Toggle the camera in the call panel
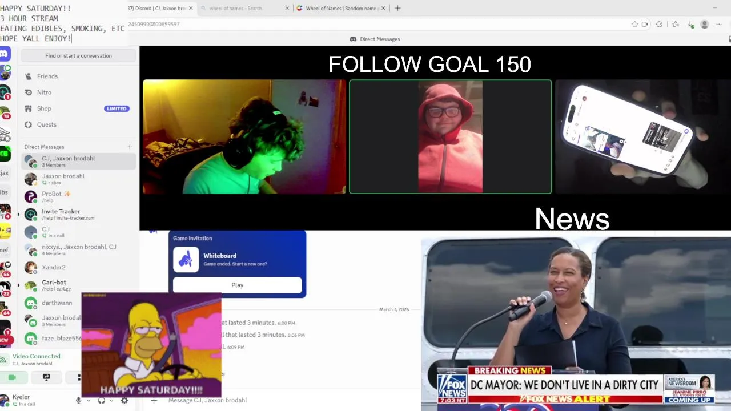The height and width of the screenshot is (411, 731). coord(13,377)
